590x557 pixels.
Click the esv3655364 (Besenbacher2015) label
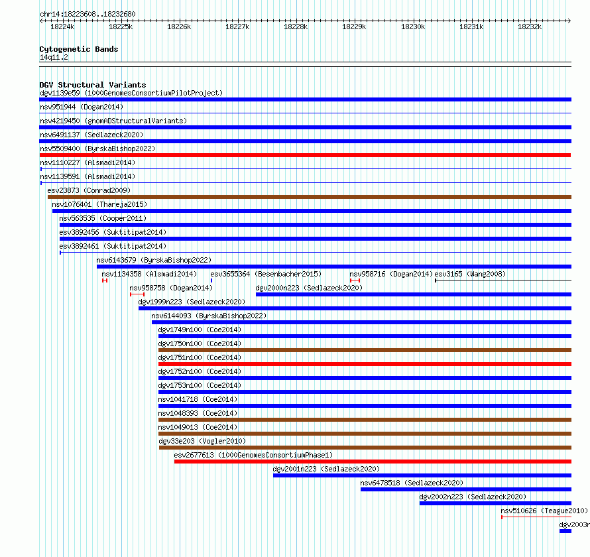266,274
